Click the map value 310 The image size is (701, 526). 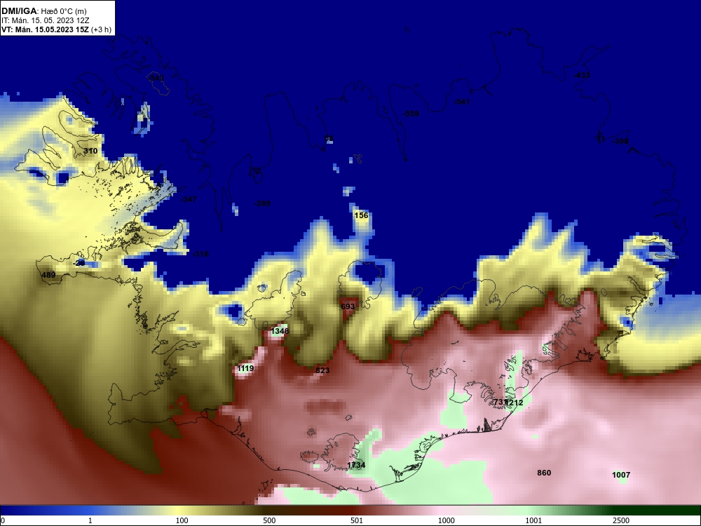pos(90,151)
